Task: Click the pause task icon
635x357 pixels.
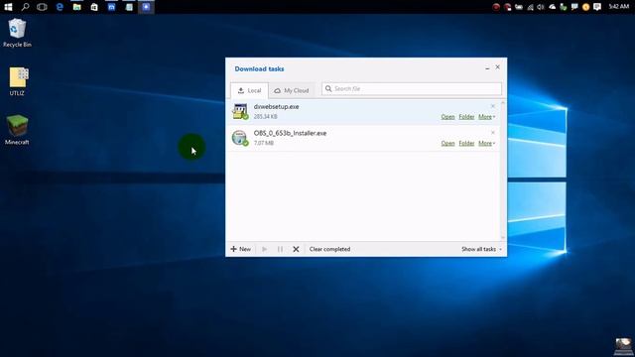Action: (x=280, y=249)
